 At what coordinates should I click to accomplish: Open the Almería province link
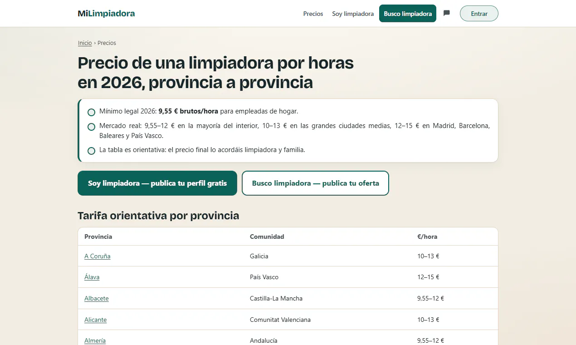point(95,340)
